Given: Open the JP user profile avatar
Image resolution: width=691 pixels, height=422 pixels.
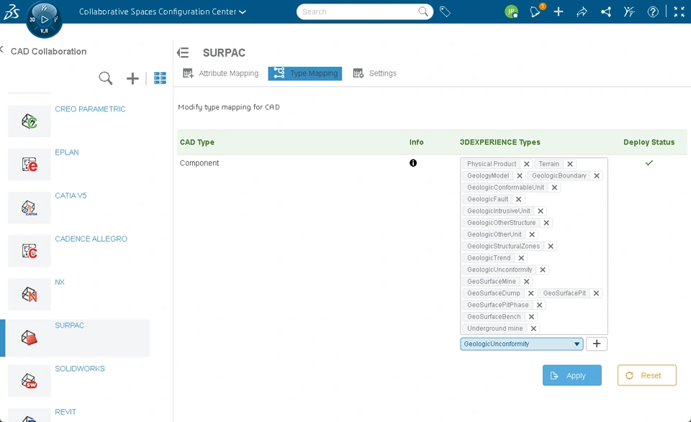Looking at the screenshot, I should coord(511,12).
